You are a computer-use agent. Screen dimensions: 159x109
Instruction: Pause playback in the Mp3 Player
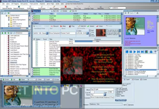131,52
